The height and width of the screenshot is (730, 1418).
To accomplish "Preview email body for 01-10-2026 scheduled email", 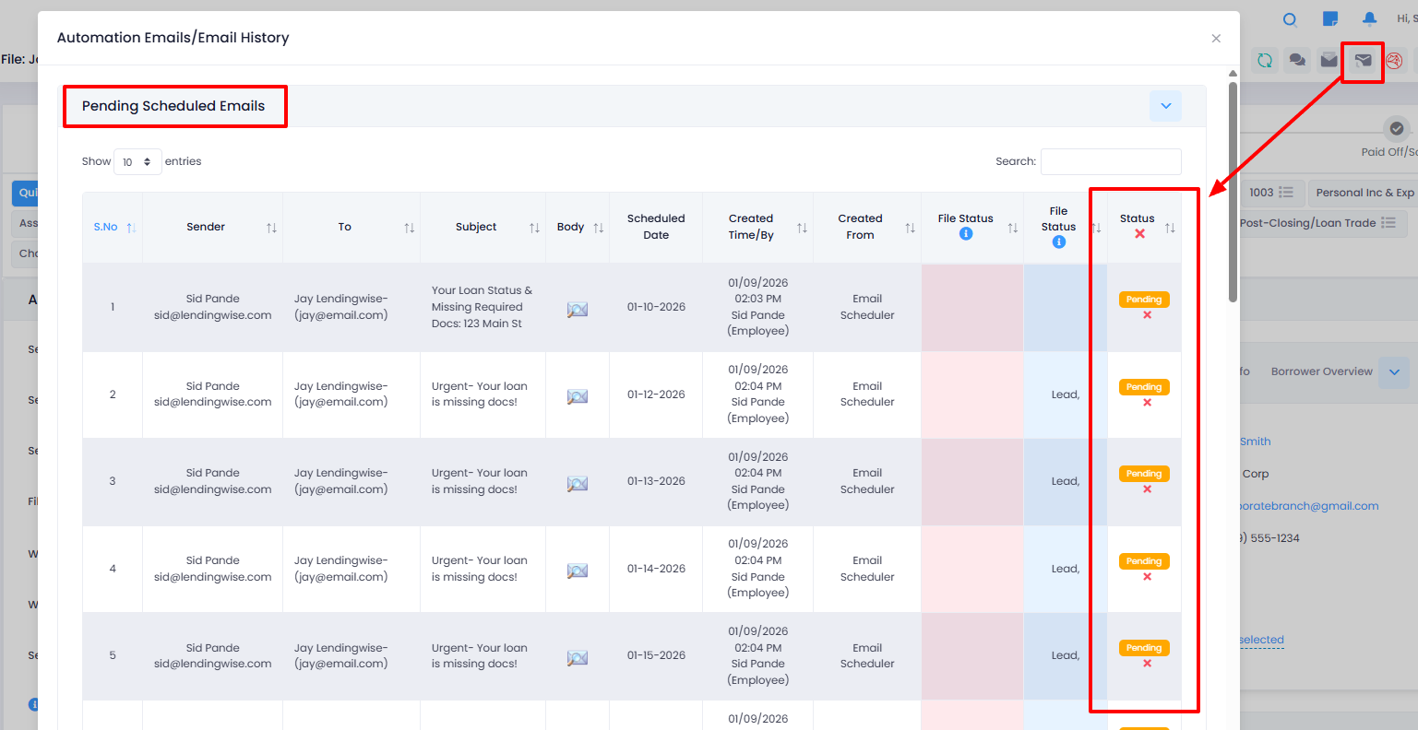I will (x=578, y=310).
